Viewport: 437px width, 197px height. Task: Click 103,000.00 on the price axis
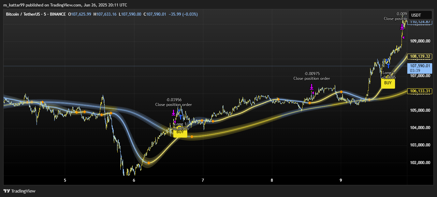click(x=420, y=145)
